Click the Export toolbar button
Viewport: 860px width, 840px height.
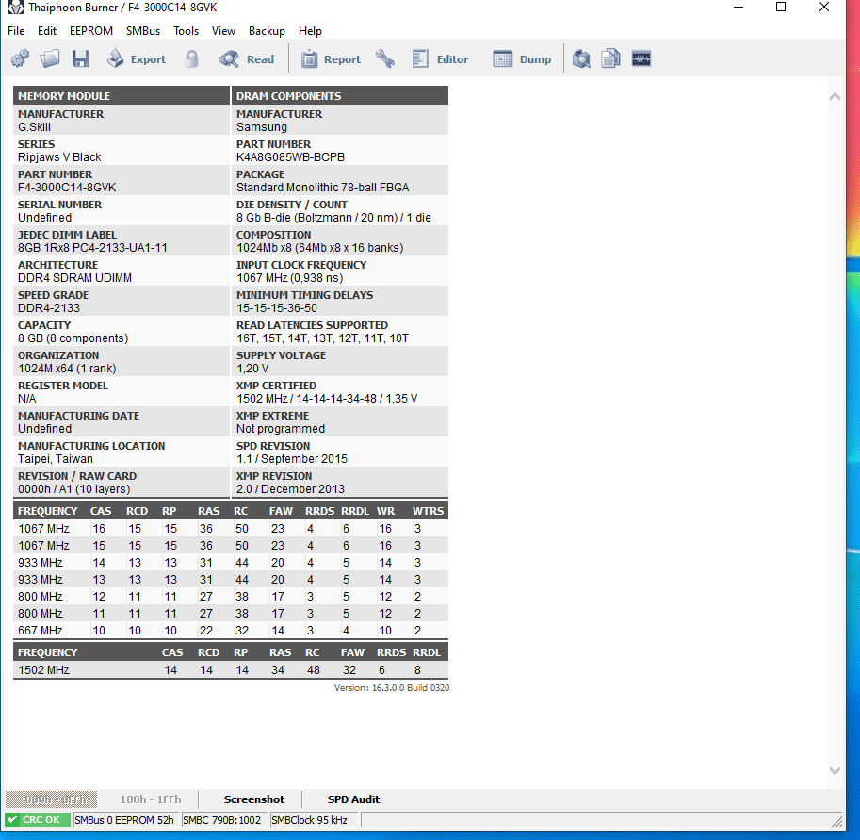click(137, 58)
